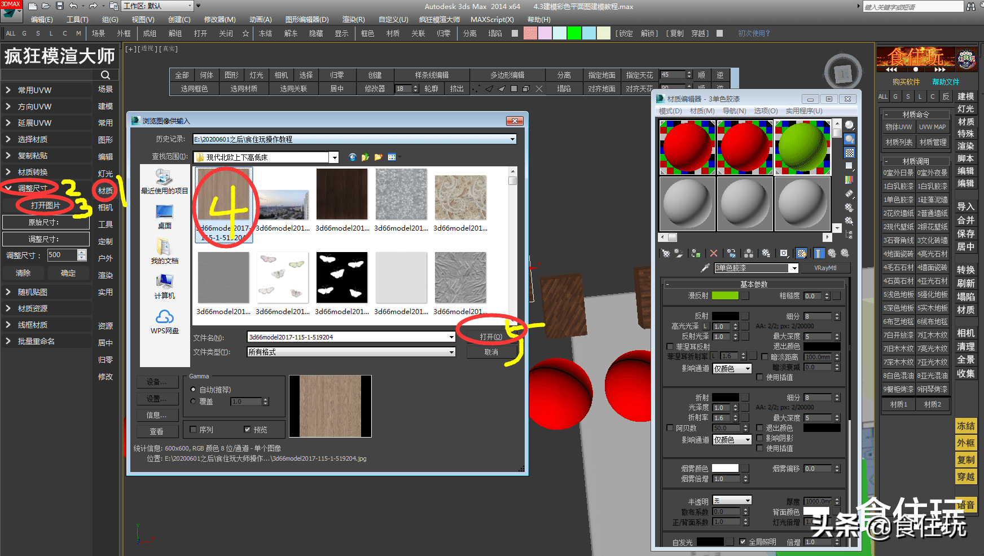The height and width of the screenshot is (556, 984).
Task: Click Video Color Check icon
Action: pyautogui.click(x=849, y=180)
